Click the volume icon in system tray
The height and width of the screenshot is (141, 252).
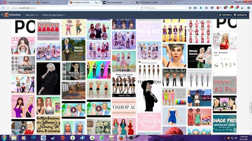[x=236, y=138]
